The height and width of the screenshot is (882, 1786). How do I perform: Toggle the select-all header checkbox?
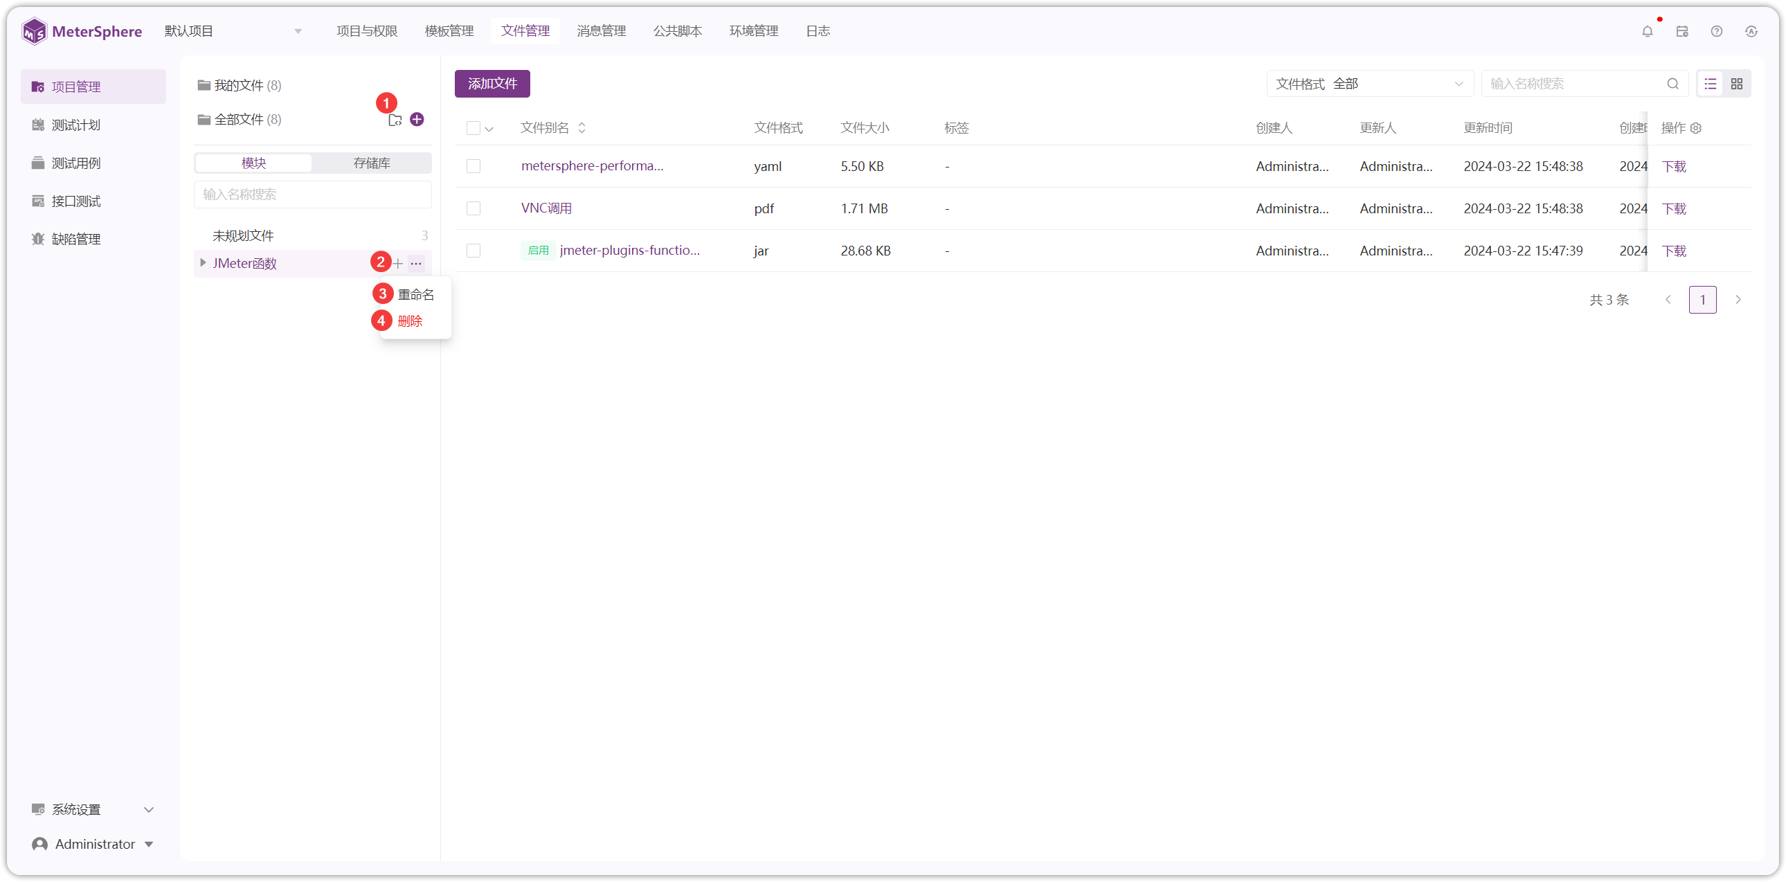(x=473, y=128)
